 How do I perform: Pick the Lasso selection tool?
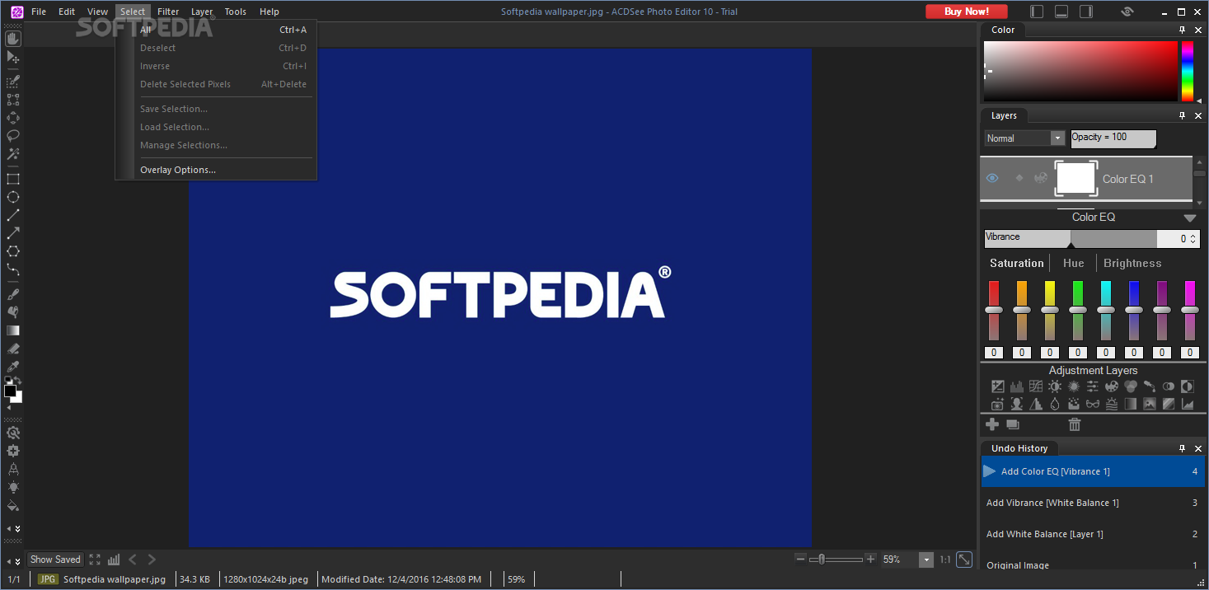pos(12,136)
